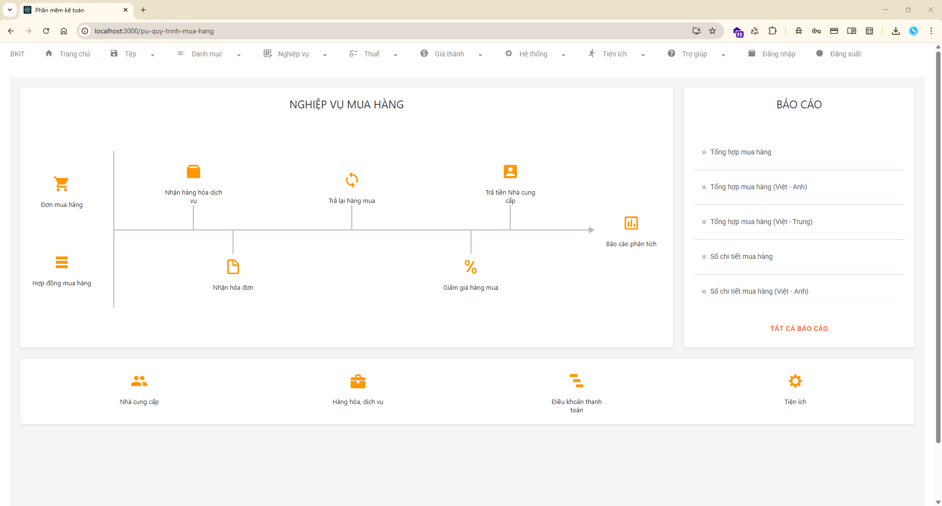Screen dimensions: 942x506
Task: Expand the Tệp dropdown arrow
Action: 153,55
